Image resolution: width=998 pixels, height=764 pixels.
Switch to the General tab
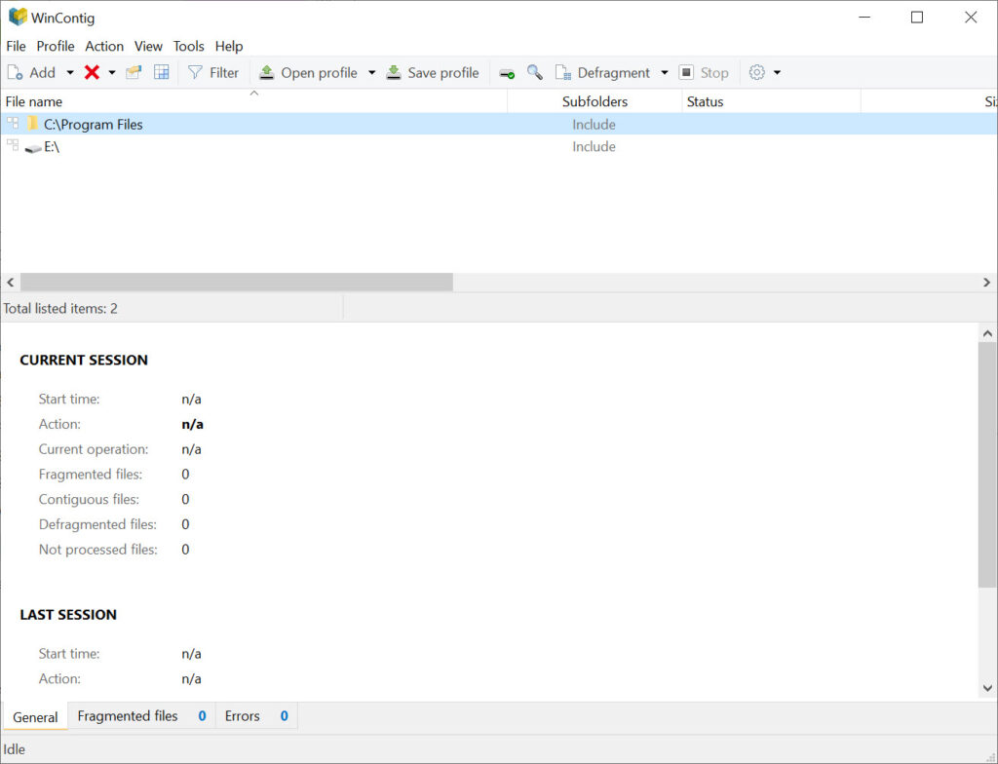click(x=35, y=716)
